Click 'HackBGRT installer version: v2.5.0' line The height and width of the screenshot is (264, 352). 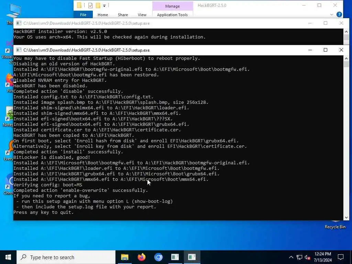pyautogui.click(x=60, y=31)
